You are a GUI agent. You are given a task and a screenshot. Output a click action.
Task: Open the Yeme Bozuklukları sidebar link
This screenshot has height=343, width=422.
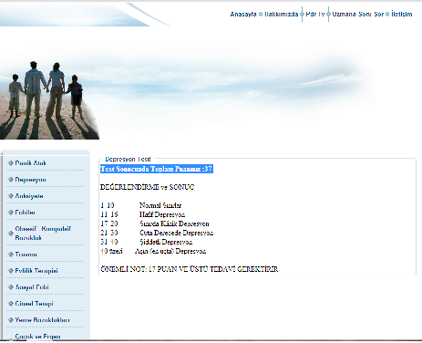[42, 320]
